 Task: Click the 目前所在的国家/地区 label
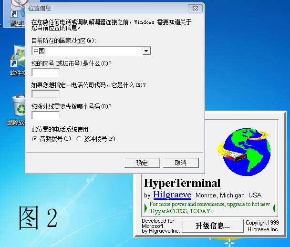[64, 41]
